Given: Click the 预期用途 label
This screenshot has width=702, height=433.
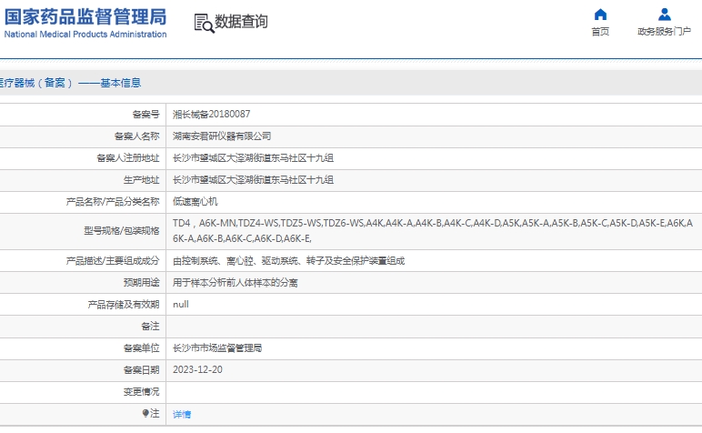Looking at the screenshot, I should click(142, 283).
